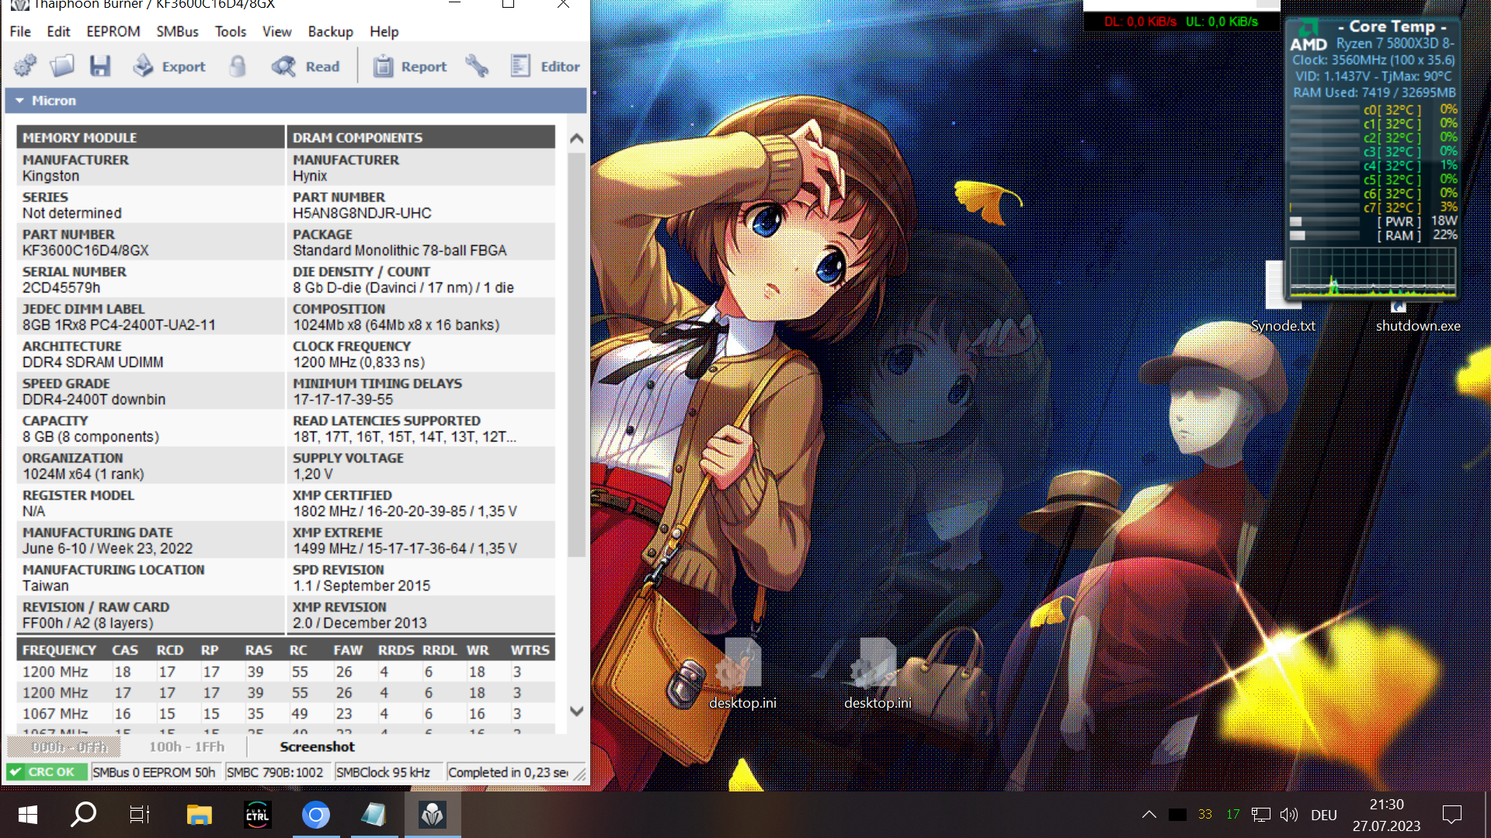Switch to the 000h - 0FFh tab
Screen dimensions: 1491x838
pos(70,746)
